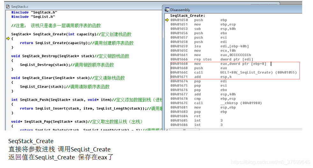
Task: Click disassembly line 00401677 add esp,40h
Action: point(203,94)
